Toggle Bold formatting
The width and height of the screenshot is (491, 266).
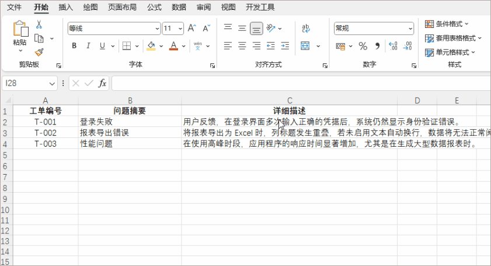(74, 46)
